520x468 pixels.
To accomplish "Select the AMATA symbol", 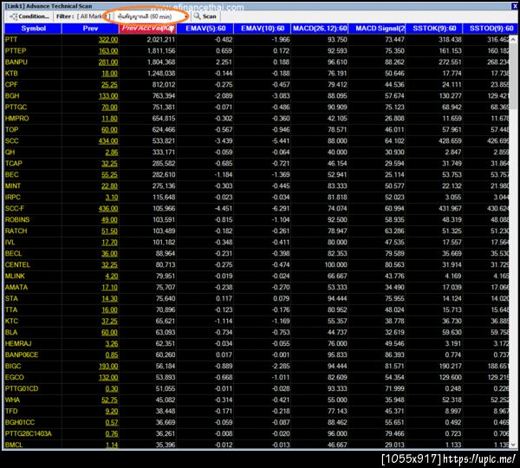I will tap(16, 287).
